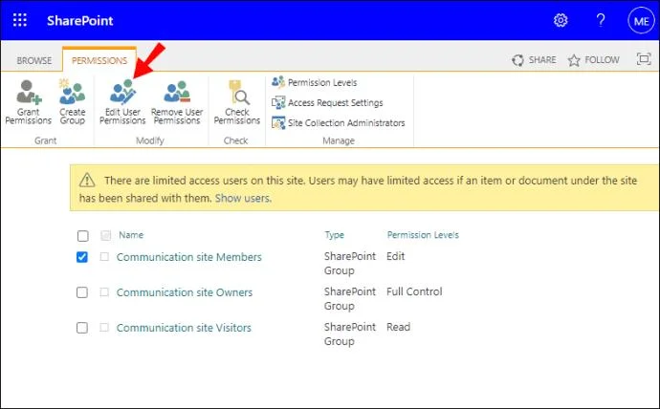660x409 pixels.
Task: Select the PERMISSIONS ribbon tab
Action: pyautogui.click(x=99, y=60)
